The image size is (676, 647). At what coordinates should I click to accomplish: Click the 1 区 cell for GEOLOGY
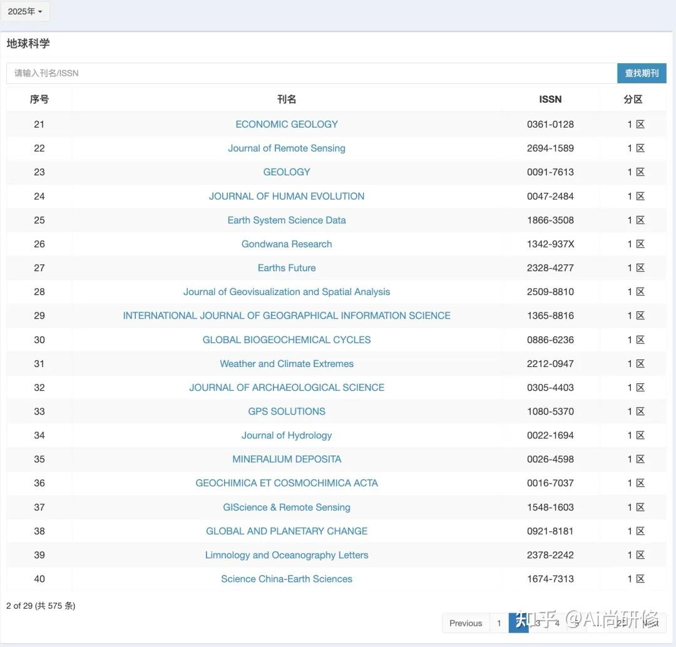point(636,172)
